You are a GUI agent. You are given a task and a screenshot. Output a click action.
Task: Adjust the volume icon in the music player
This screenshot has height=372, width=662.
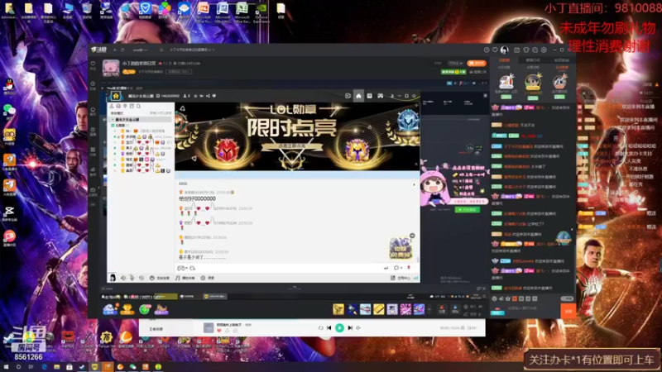358,327
